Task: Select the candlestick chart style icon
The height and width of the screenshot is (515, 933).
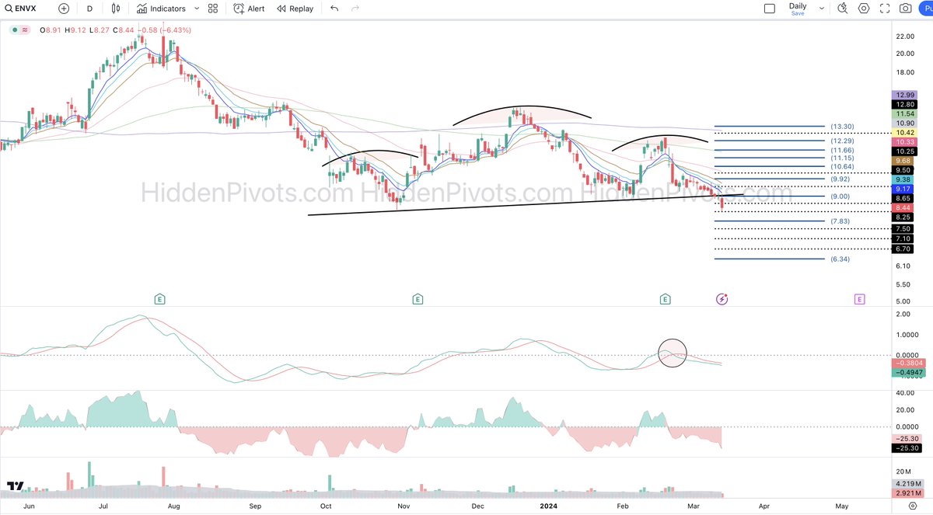Action: (117, 9)
